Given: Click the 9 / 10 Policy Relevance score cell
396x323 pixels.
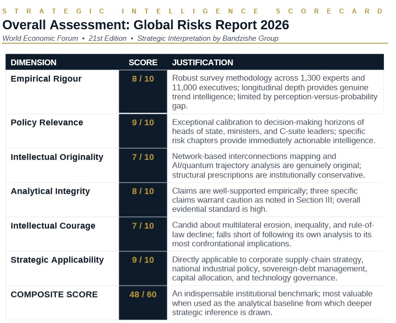Looking at the screenshot, I should tap(143, 123).
